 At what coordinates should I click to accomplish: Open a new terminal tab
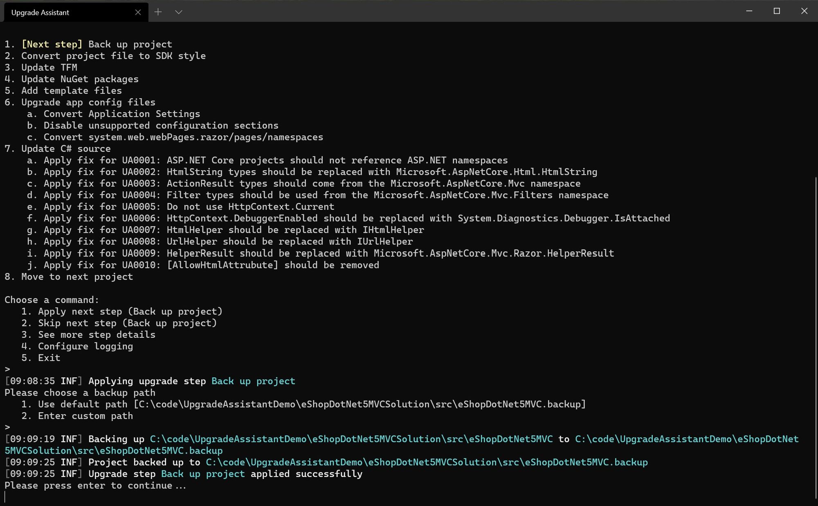click(x=158, y=12)
